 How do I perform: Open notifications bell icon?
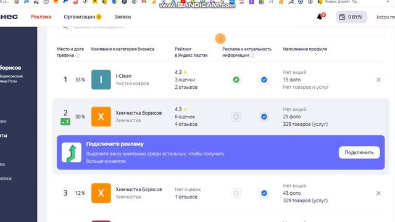click(320, 17)
